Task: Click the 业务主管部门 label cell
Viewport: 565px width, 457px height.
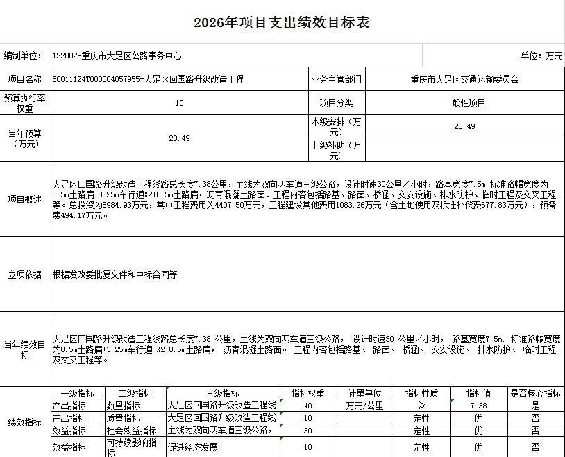Action: click(x=336, y=80)
